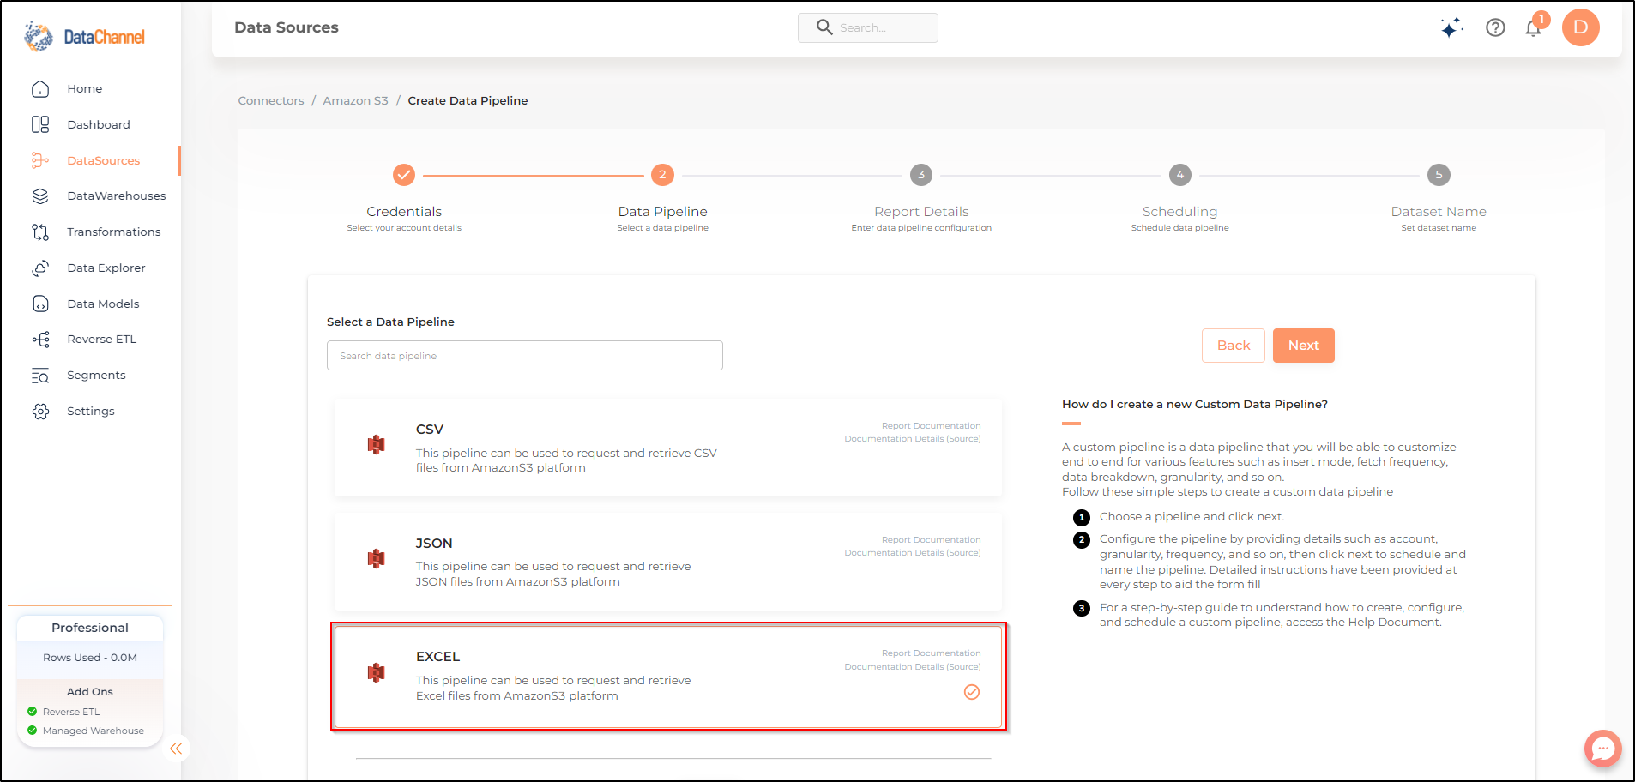1635x782 pixels.
Task: Select the JSON pipeline card
Action: pyautogui.click(x=668, y=562)
